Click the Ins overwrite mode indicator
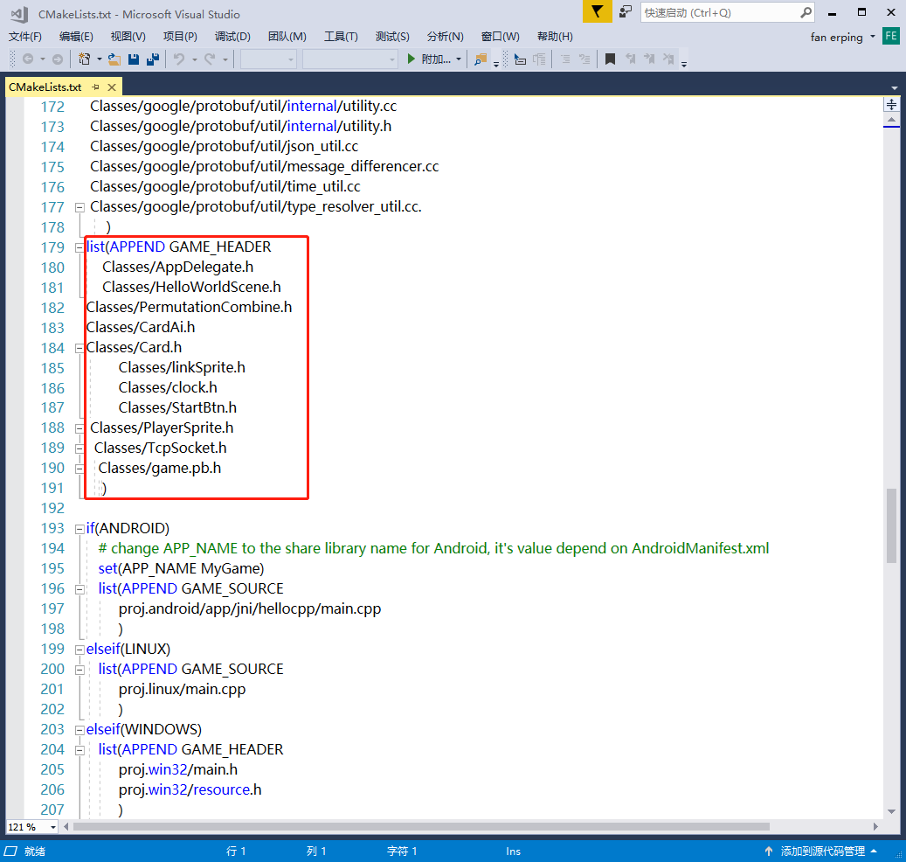Screen dimensions: 906x862 tap(512, 851)
